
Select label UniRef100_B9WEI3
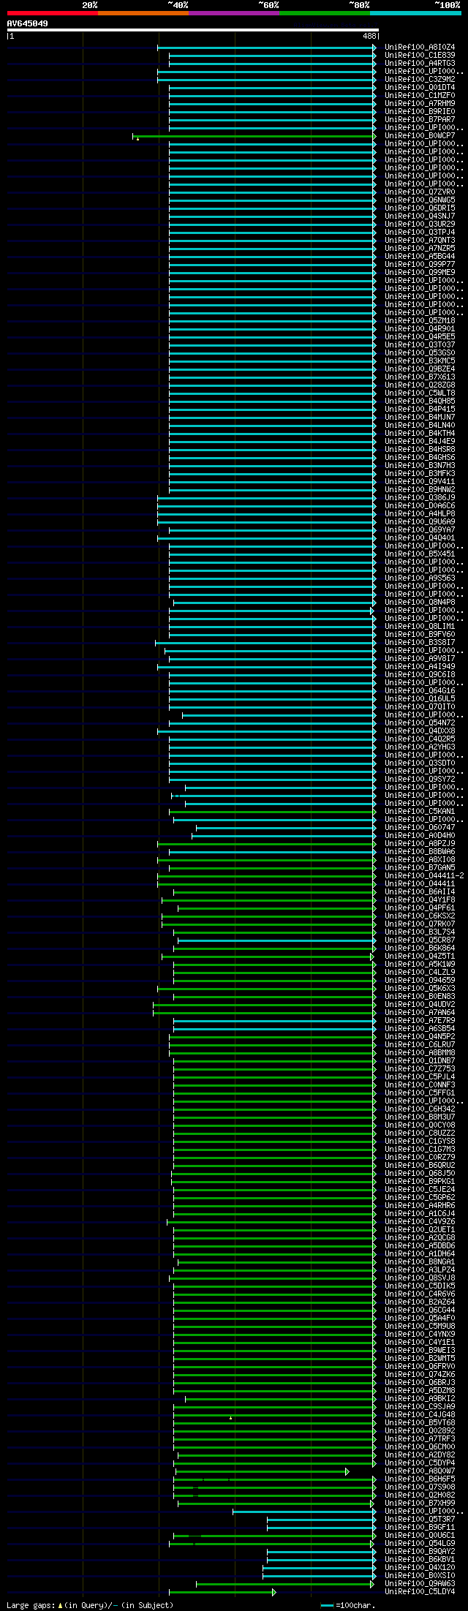pos(420,1350)
